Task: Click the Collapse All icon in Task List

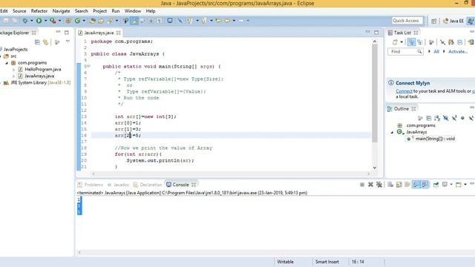Action: pyautogui.click(x=460, y=42)
